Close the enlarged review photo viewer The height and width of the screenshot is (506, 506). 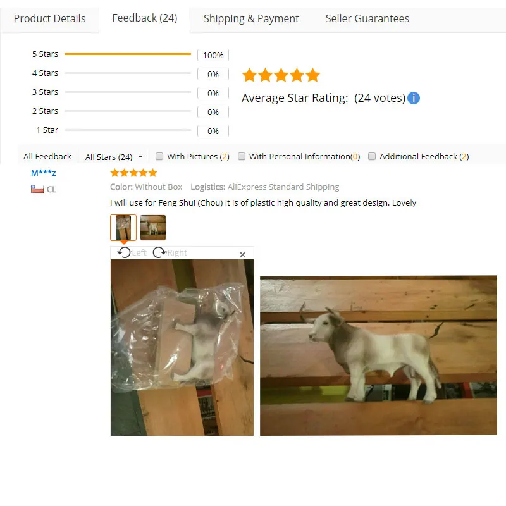[242, 254]
